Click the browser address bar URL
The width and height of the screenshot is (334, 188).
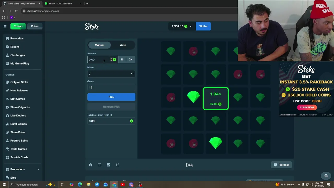tap(43, 11)
